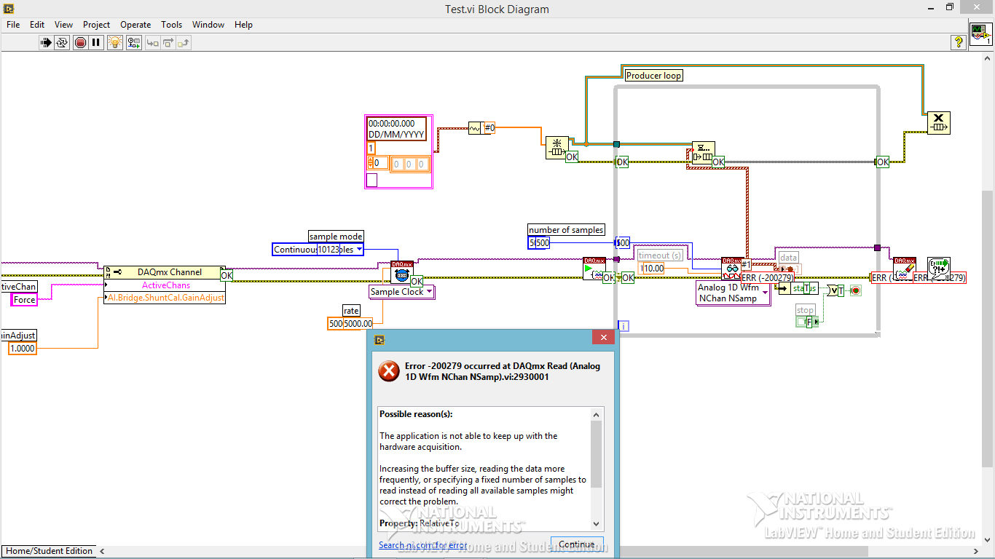Select the DAQmx Start Task node
995x559 pixels.
pyautogui.click(x=594, y=269)
